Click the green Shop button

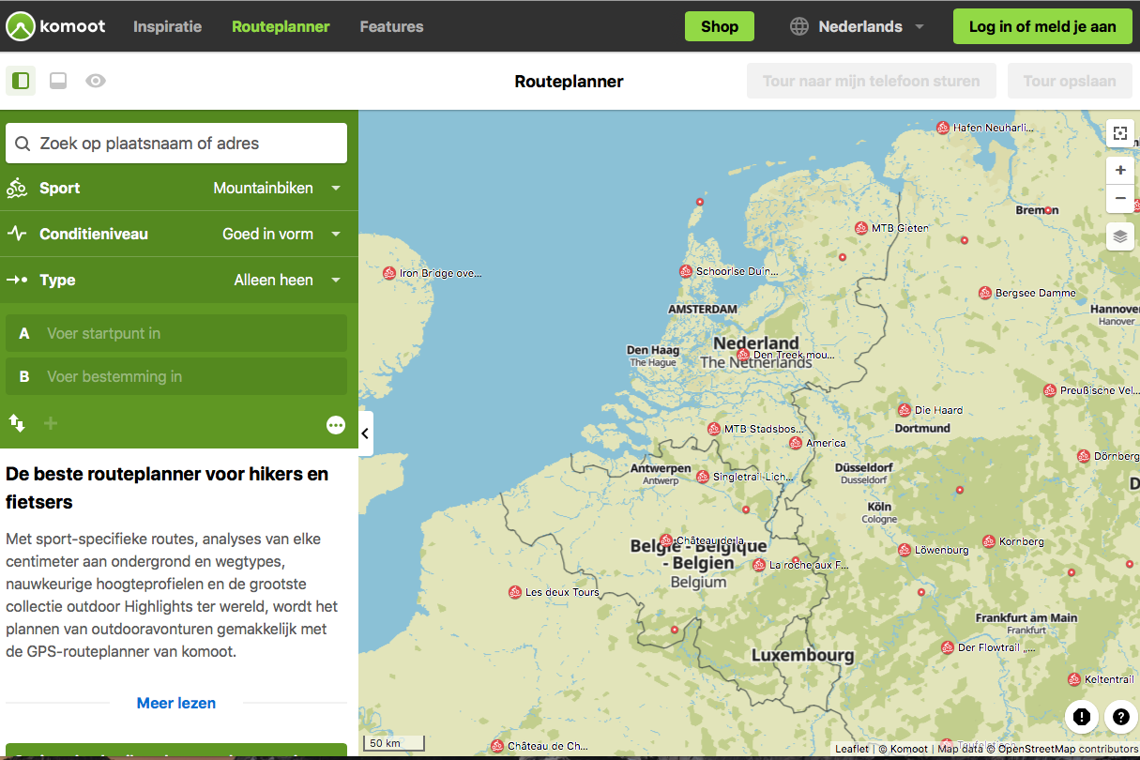(719, 26)
